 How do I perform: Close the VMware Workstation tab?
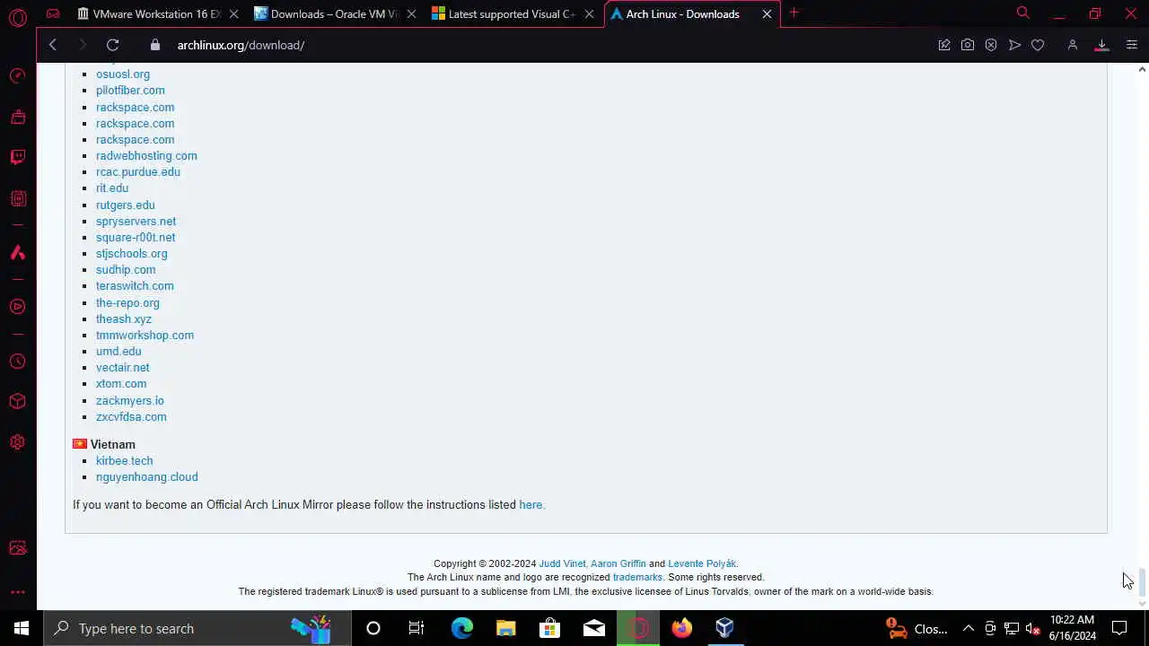click(233, 13)
